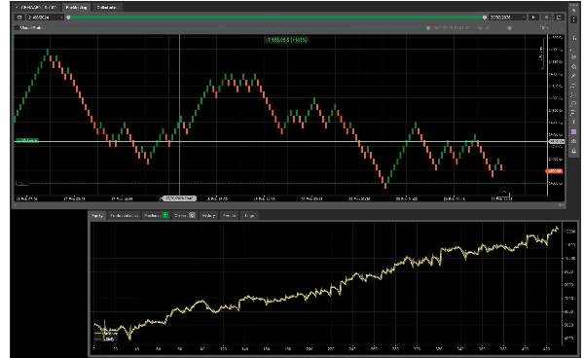Click the icon right of the Stop button
Screen dimensions: 584x358
[x=559, y=18]
